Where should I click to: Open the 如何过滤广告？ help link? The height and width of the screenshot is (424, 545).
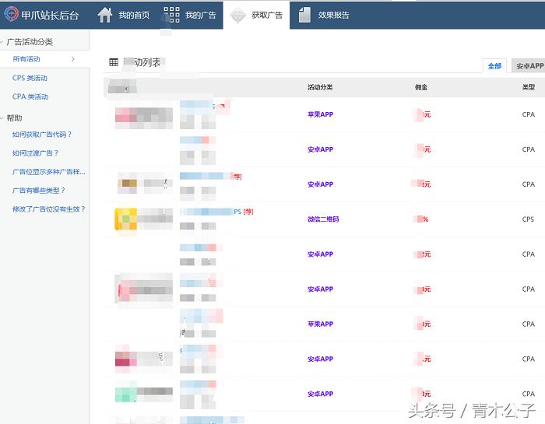pos(35,153)
